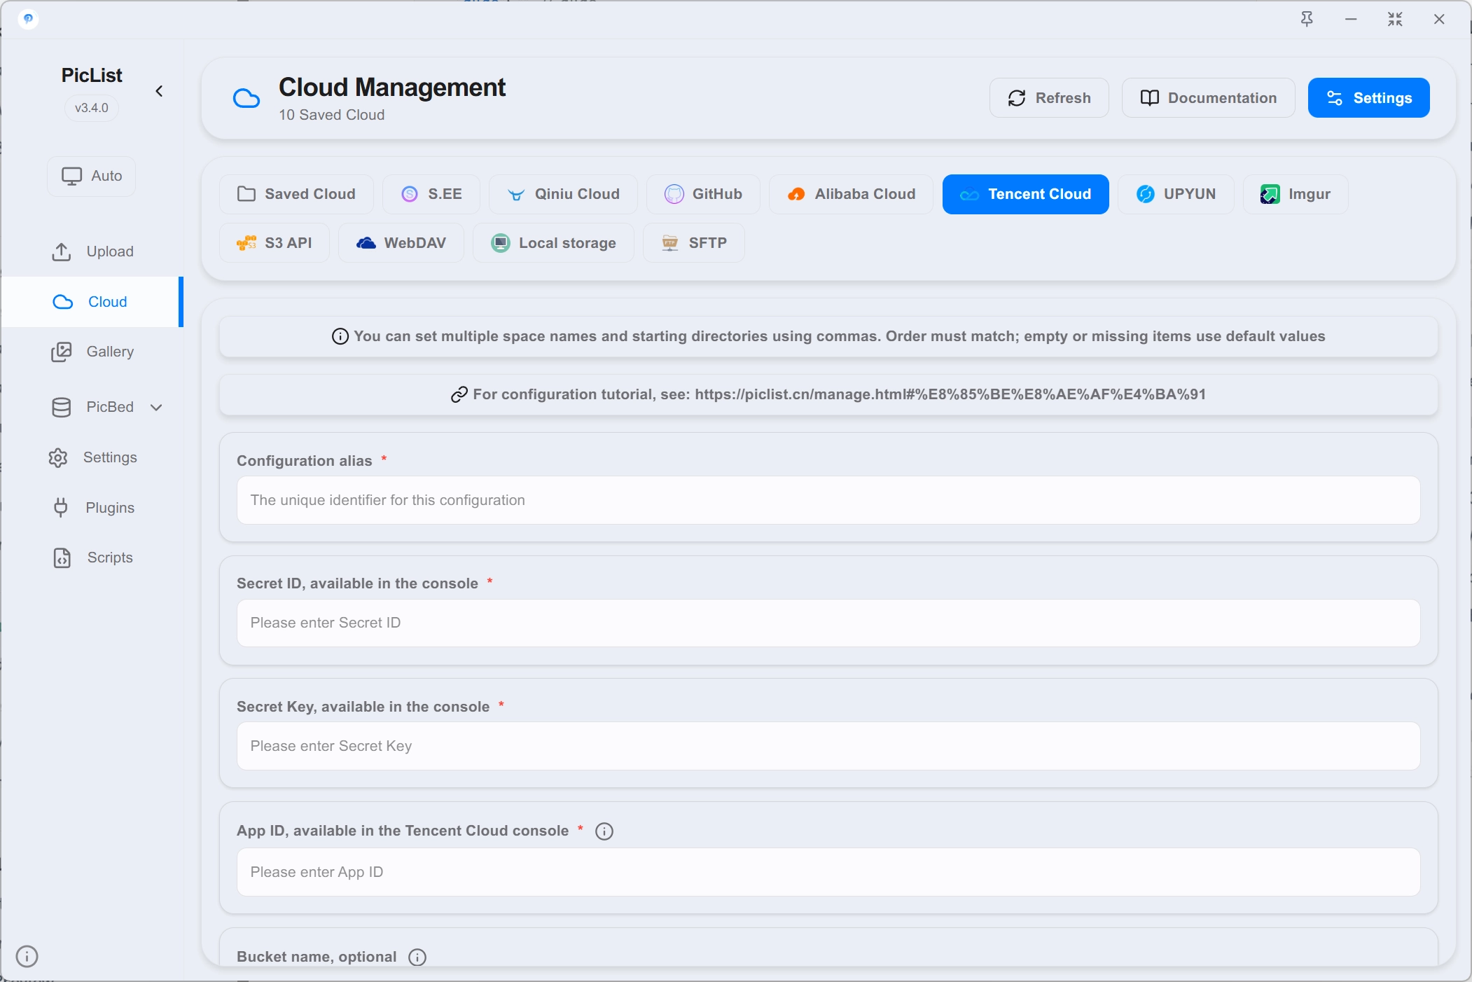1472x982 pixels.
Task: Open the about info icon at bottom left
Action: click(x=27, y=956)
